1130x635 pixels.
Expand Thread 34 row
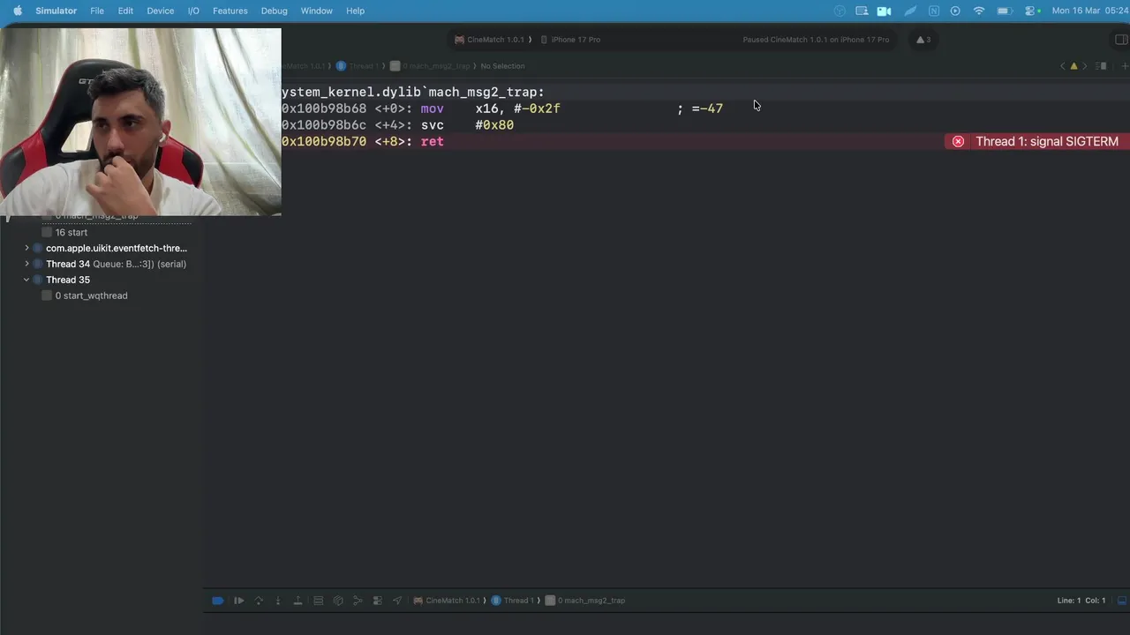pos(26,264)
